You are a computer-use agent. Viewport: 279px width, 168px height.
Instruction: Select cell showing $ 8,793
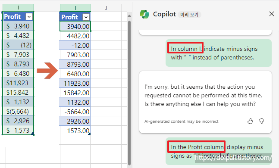18,64
